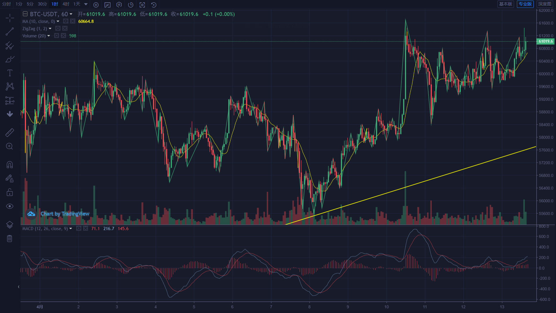Screen dimensions: 556x313
Task: Open settings for MACD indicator
Action: coord(78,228)
